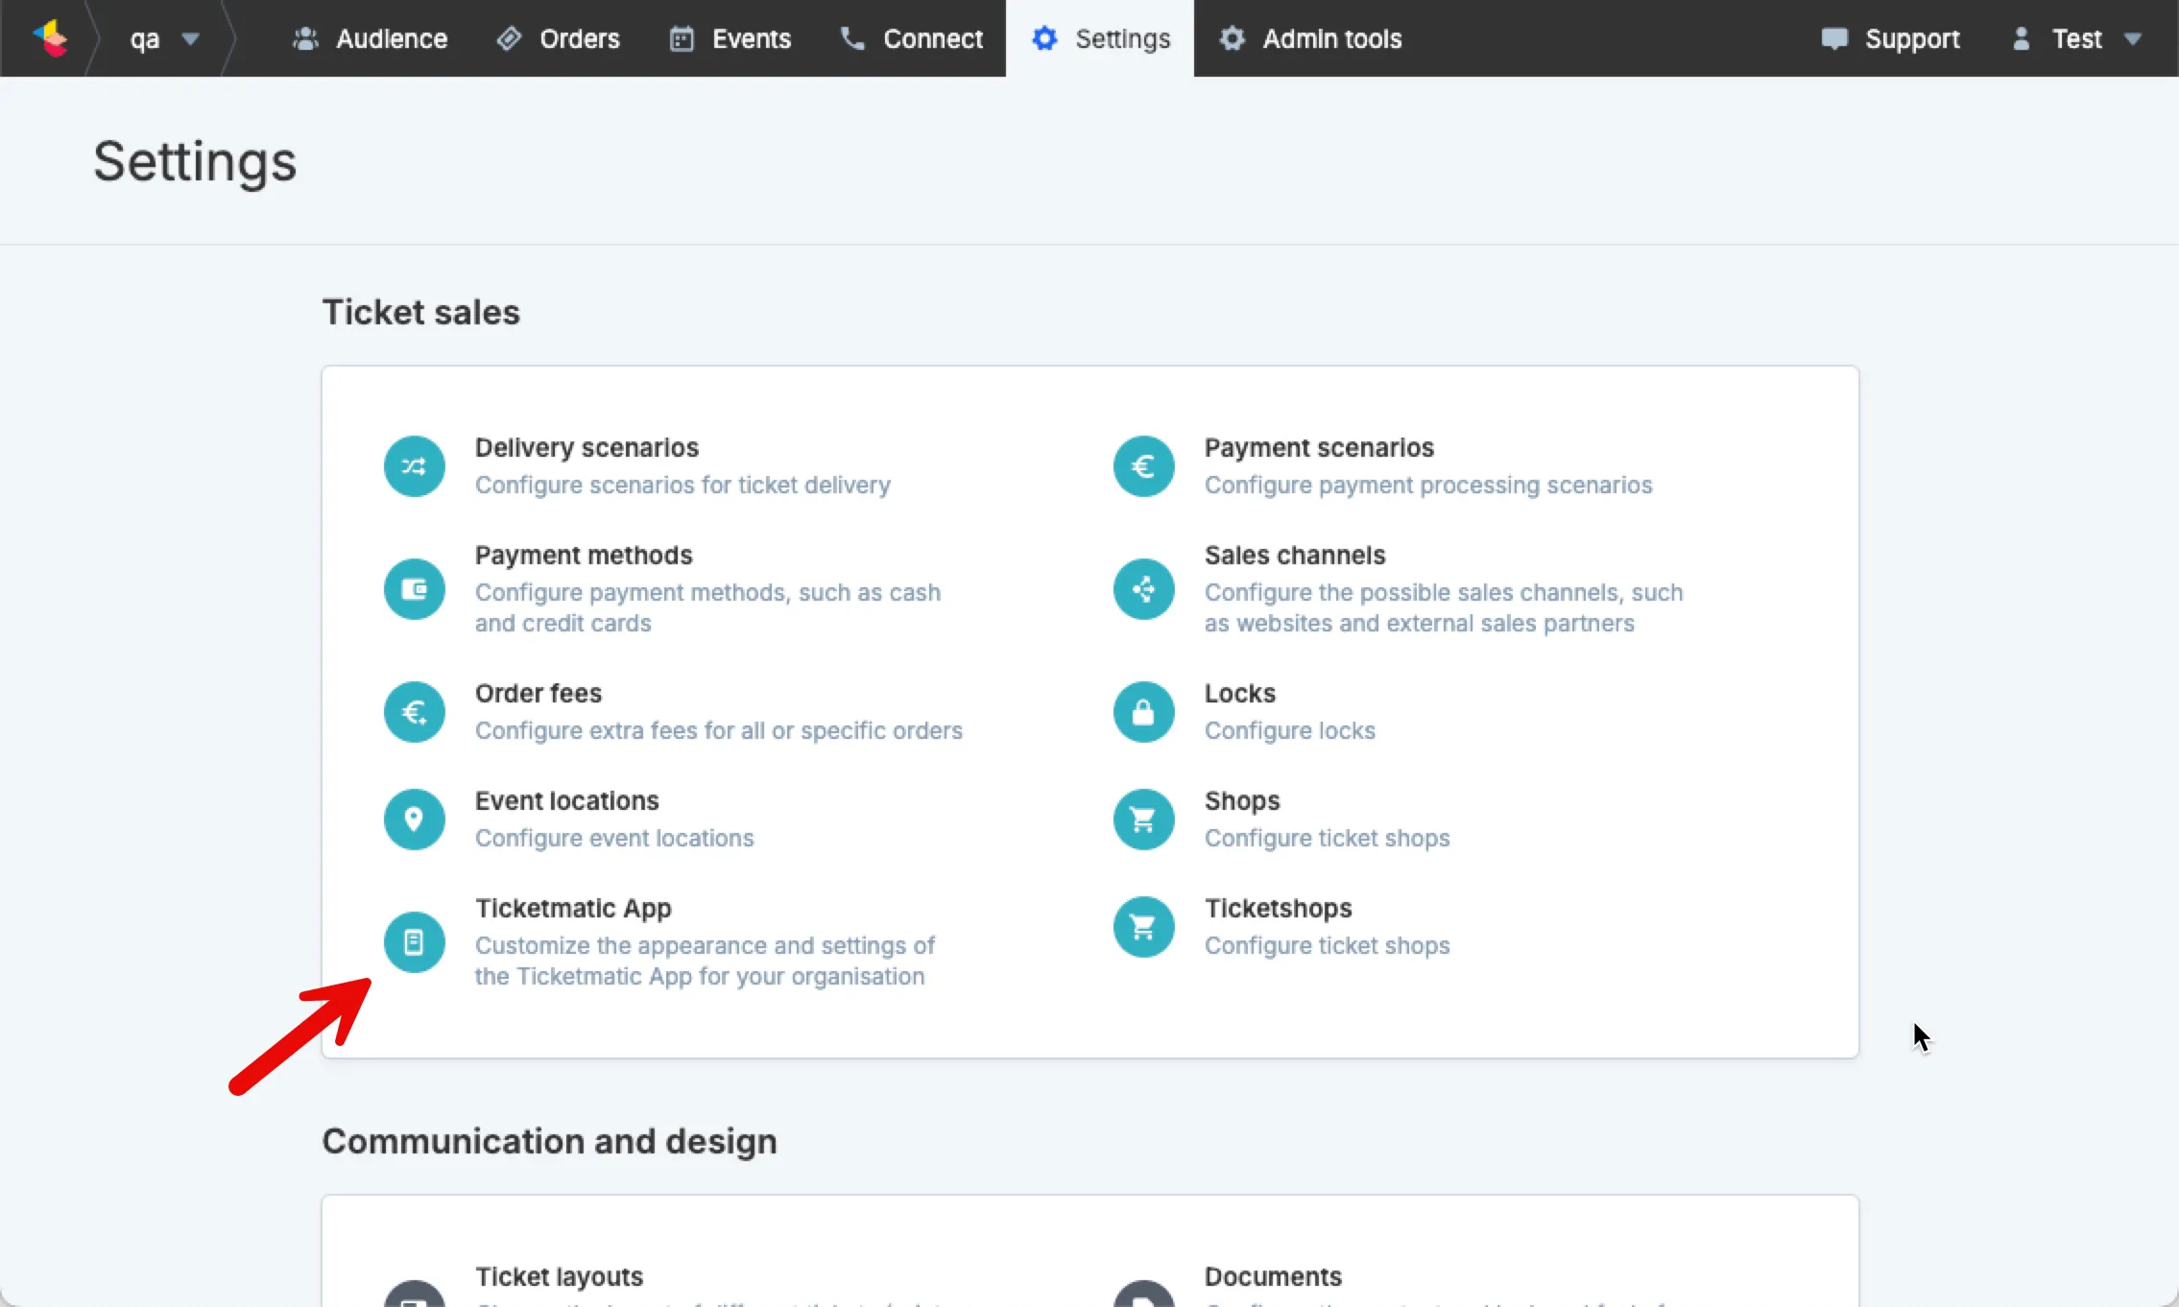The width and height of the screenshot is (2179, 1307).
Task: Click the Sales channels share icon
Action: (x=1143, y=589)
